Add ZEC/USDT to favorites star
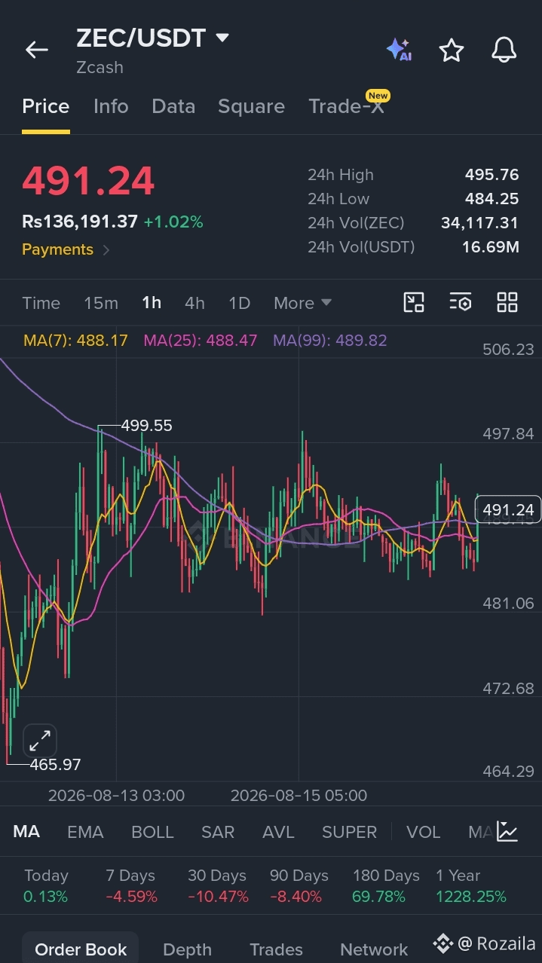 452,50
